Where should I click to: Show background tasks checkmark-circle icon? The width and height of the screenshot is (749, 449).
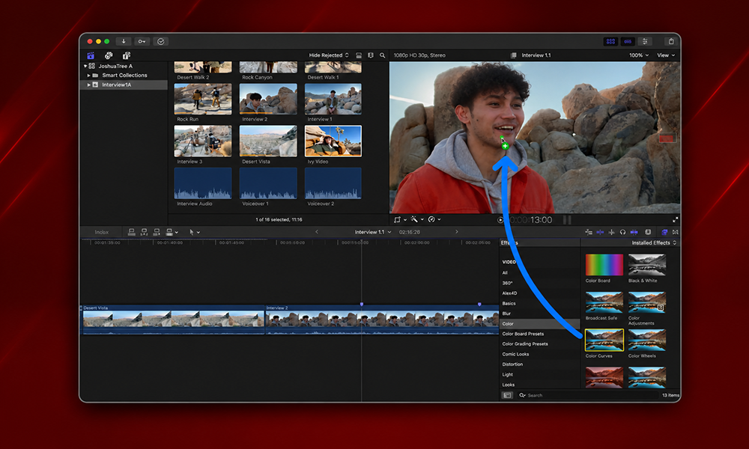point(161,41)
